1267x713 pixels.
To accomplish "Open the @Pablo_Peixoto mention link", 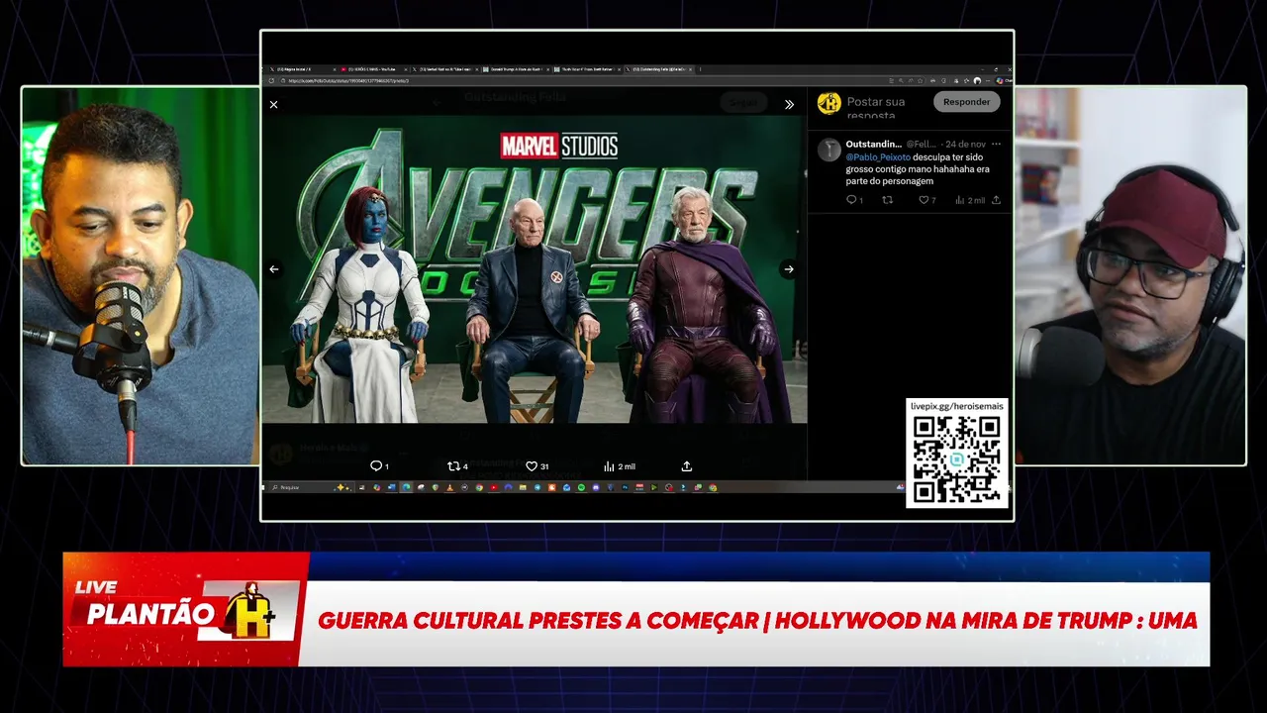I will 878,156.
